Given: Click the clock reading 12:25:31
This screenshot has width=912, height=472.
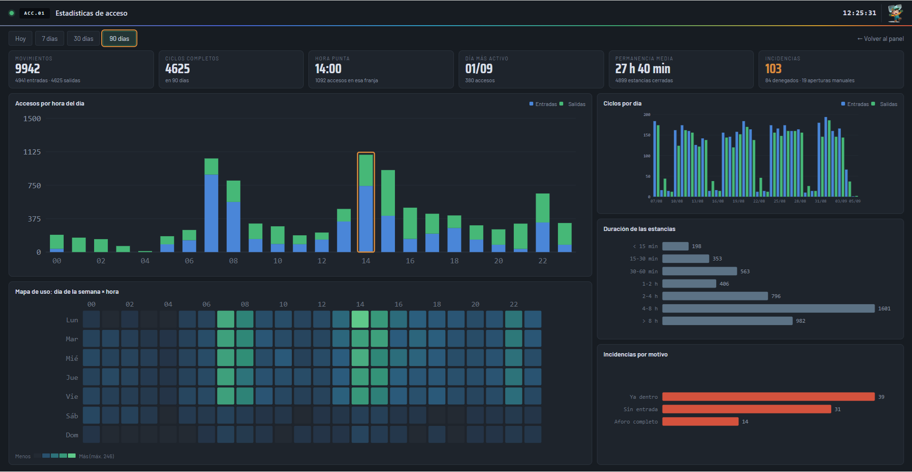Looking at the screenshot, I should (x=859, y=13).
